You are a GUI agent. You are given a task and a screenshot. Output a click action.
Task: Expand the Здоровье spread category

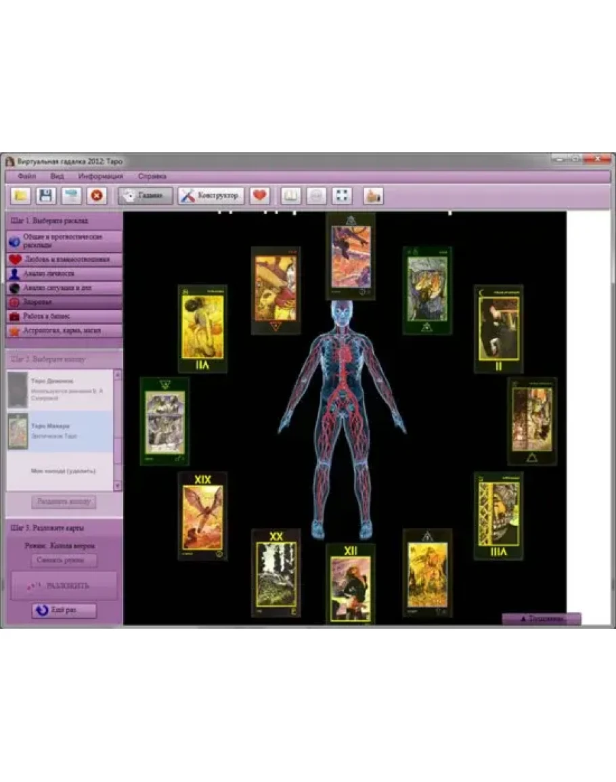pyautogui.click(x=65, y=302)
